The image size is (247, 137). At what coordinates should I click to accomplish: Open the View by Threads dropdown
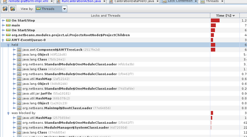[65, 9]
